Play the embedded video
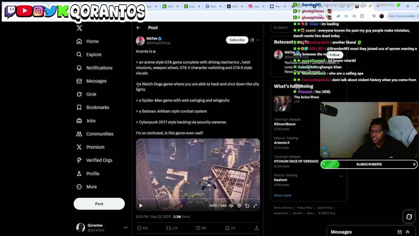The width and height of the screenshot is (419, 236). pyautogui.click(x=141, y=206)
